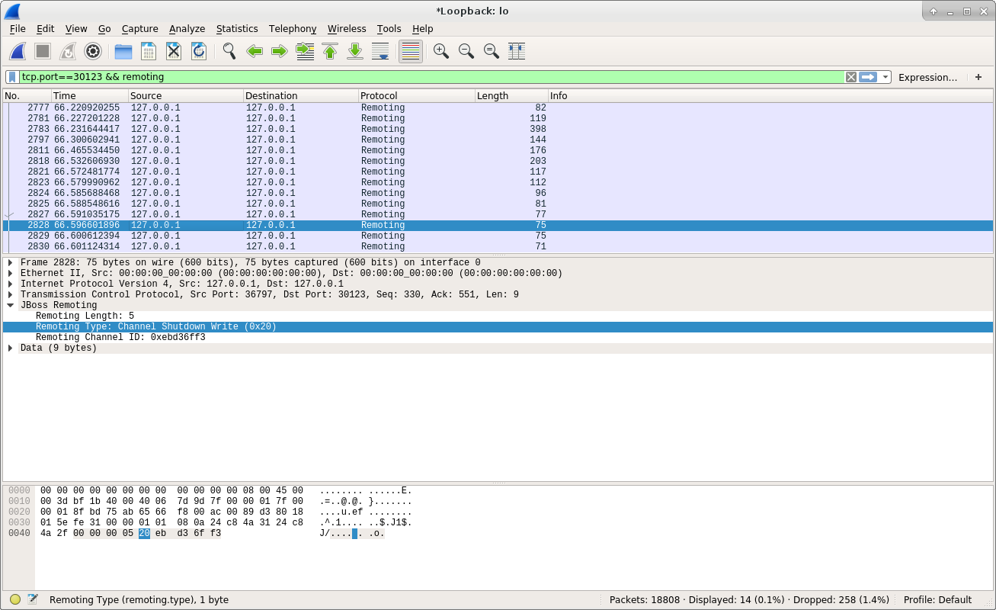Viewport: 996px width, 610px height.
Task: Start capturing packets with the shark fin icon
Action: [18, 51]
